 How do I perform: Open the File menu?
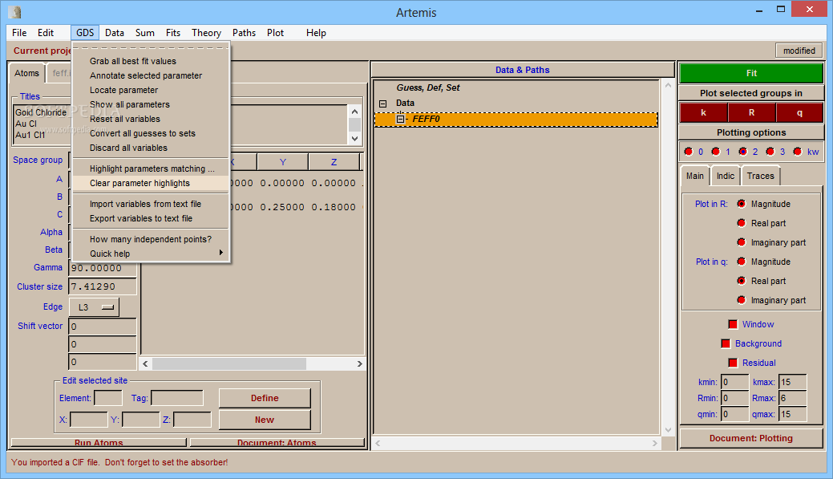pos(19,32)
